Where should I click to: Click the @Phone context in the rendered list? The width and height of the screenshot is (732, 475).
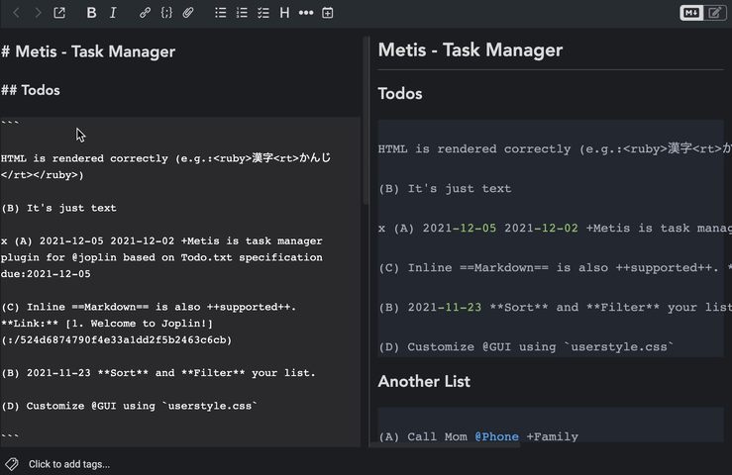496,436
